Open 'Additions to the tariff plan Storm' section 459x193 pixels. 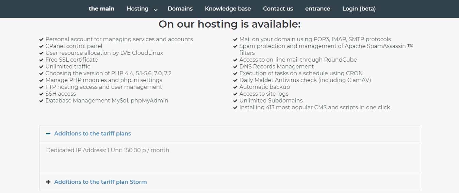point(100,182)
